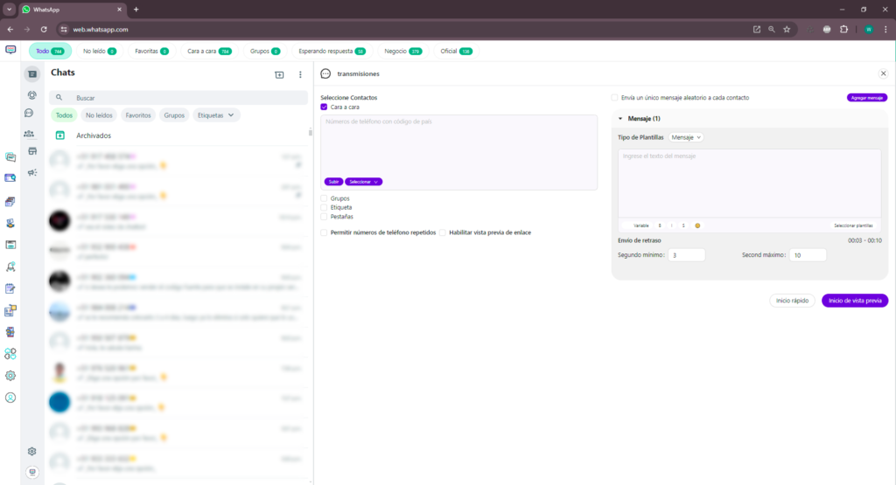Uncheck the Cara a cara checkbox

(x=324, y=107)
